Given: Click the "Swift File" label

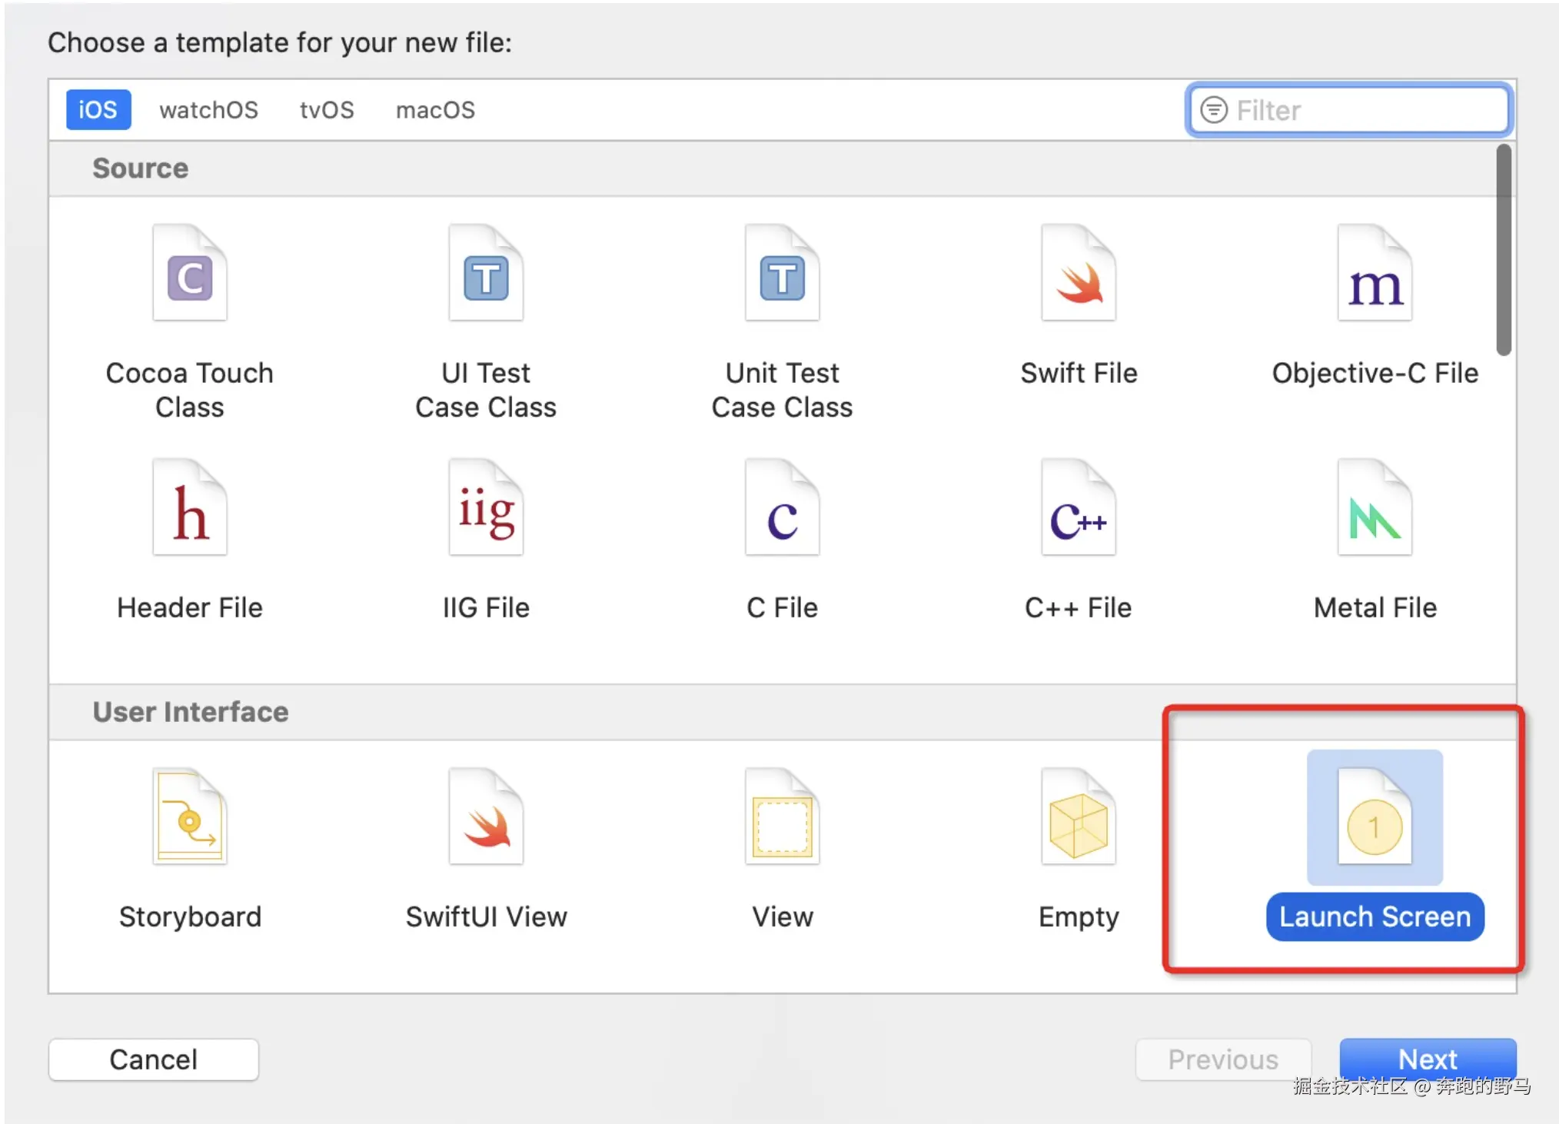Looking at the screenshot, I should 1079,374.
